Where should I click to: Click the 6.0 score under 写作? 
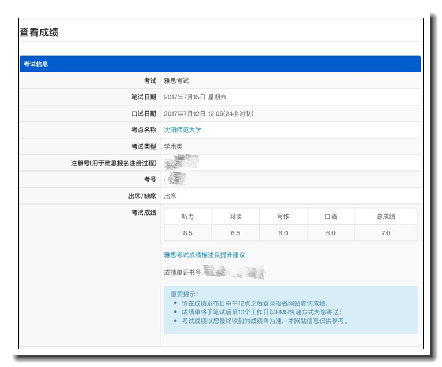click(283, 233)
